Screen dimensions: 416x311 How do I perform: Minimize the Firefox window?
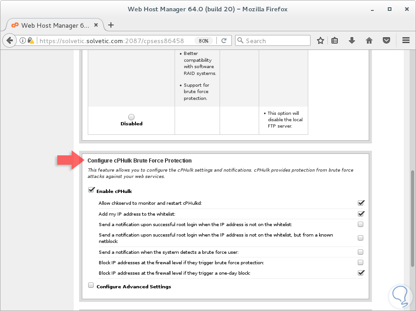pyautogui.click(x=372, y=10)
